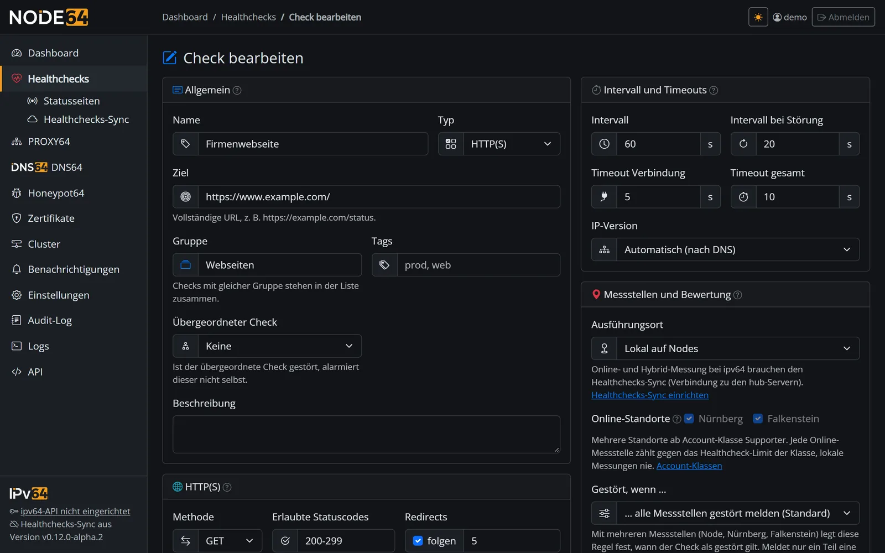Open Audit-Log in the sidebar
Image resolution: width=885 pixels, height=553 pixels.
(x=74, y=320)
